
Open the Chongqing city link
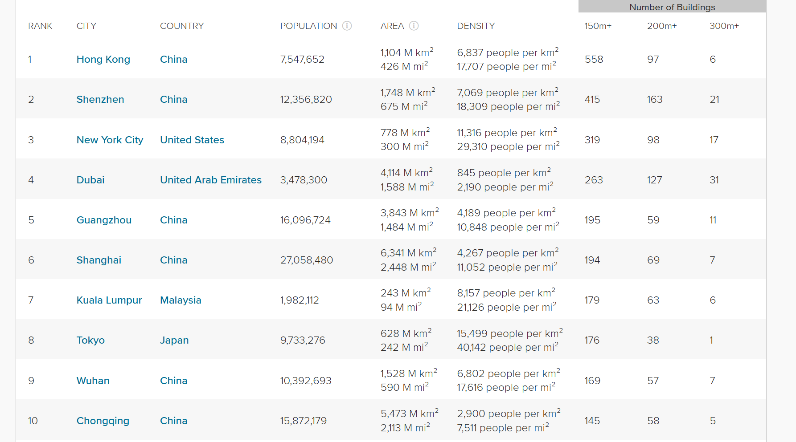click(103, 421)
